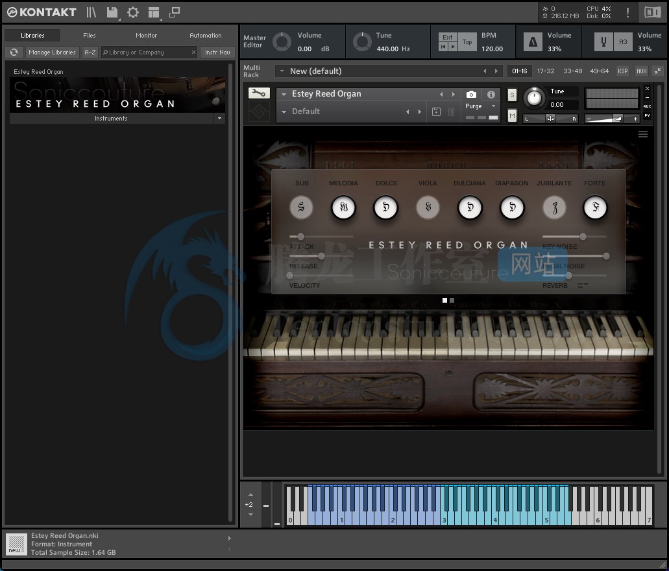Toggle the metronome icon
This screenshot has width=669, height=571.
click(533, 41)
